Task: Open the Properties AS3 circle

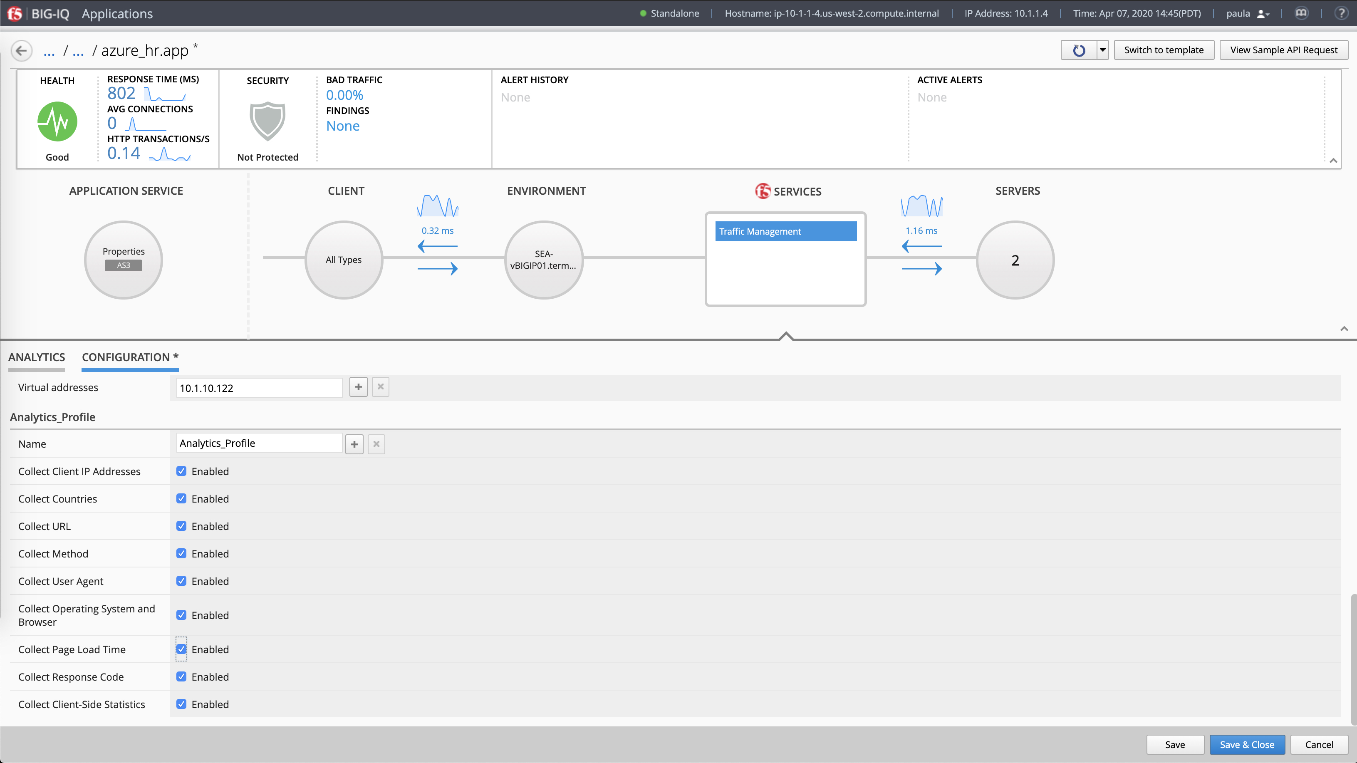Action: [x=123, y=260]
